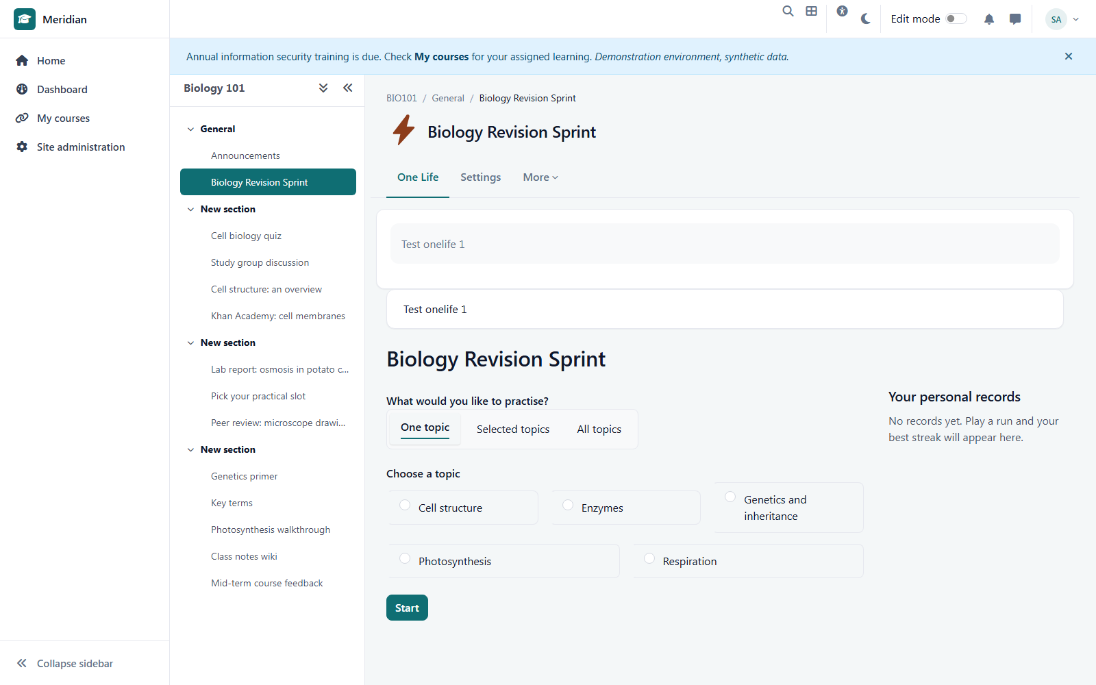Open the More dropdown menu
This screenshot has width=1096, height=685.
point(540,177)
